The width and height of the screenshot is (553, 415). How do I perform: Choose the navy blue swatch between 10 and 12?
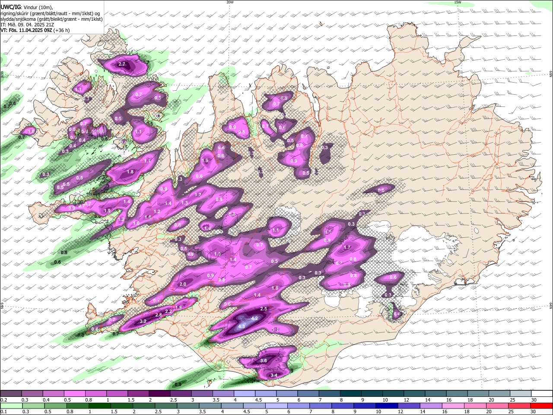pos(387,406)
